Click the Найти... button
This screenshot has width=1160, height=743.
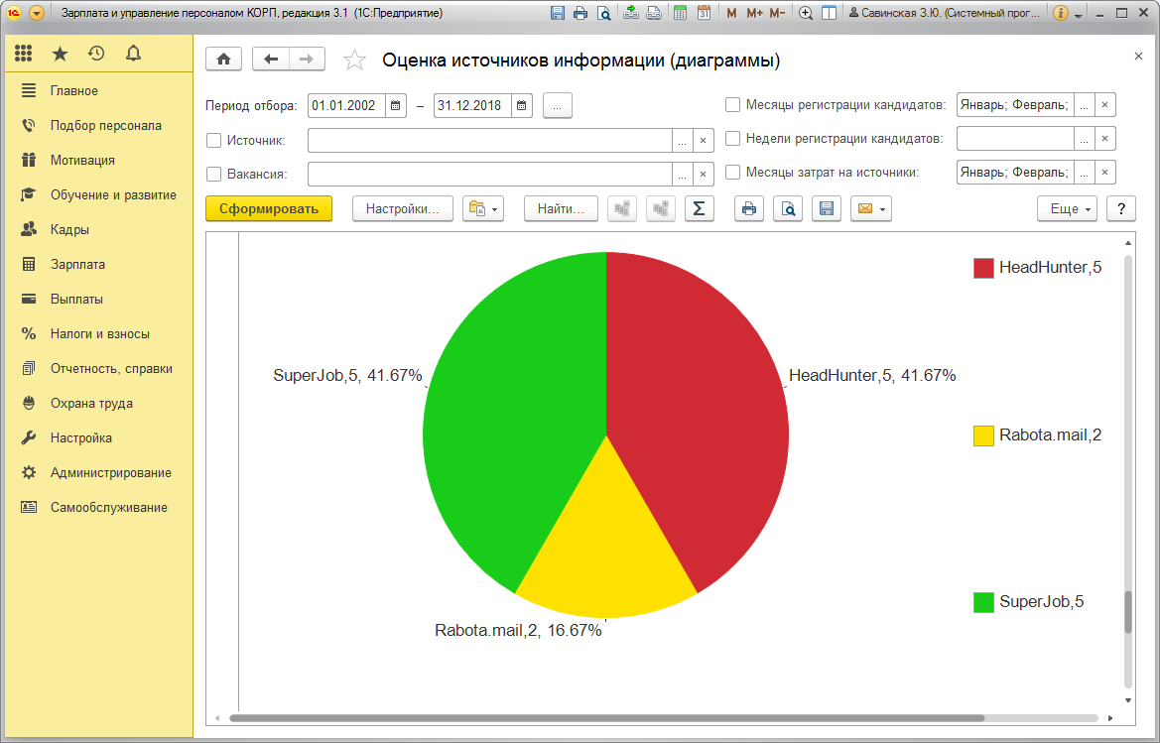(561, 208)
